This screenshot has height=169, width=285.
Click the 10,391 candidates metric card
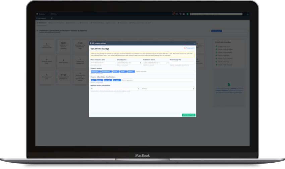[63, 46]
